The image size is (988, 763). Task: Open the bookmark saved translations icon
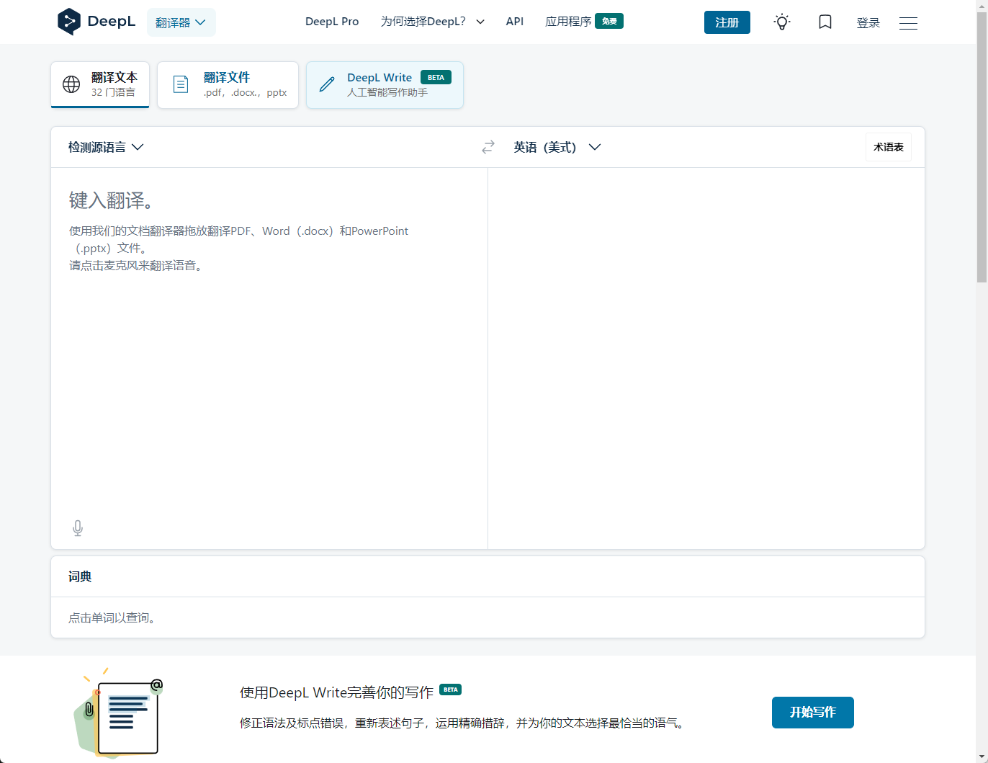point(825,22)
